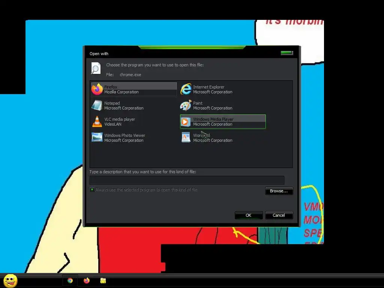Select the Windows Photo Viewer icon
The height and width of the screenshot is (288, 384).
pos(97,137)
